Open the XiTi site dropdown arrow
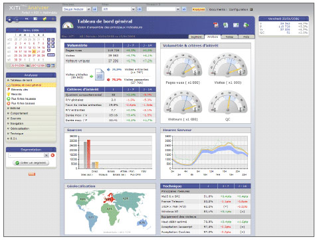 133,9
